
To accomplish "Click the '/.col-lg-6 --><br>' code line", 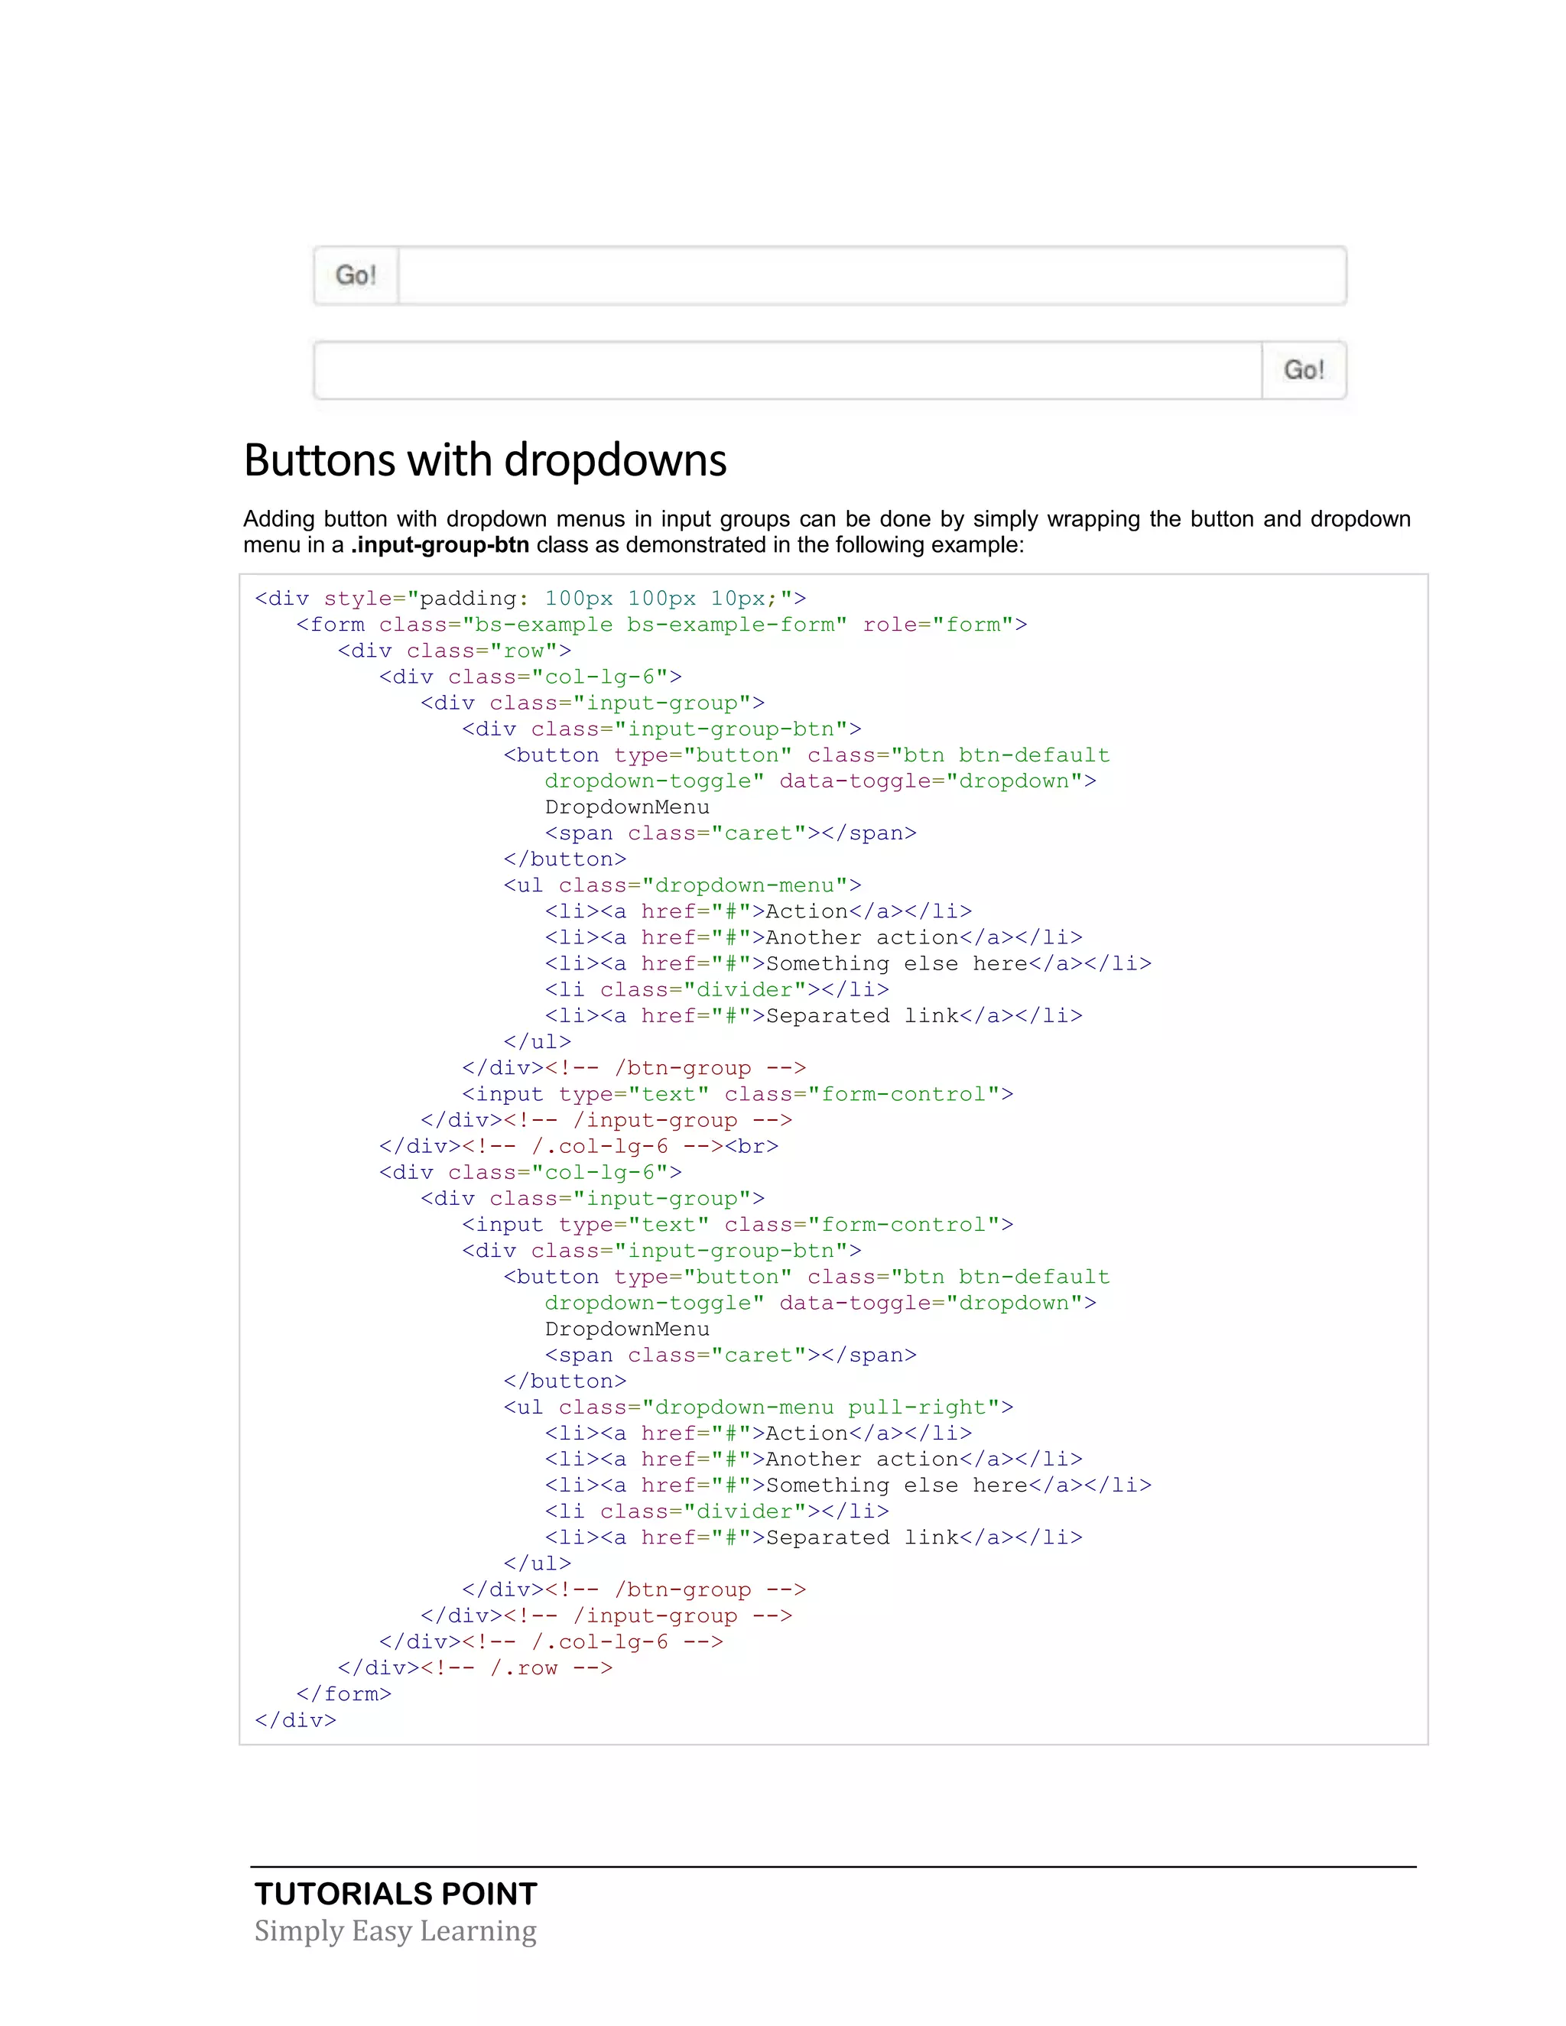I will (x=579, y=1146).
